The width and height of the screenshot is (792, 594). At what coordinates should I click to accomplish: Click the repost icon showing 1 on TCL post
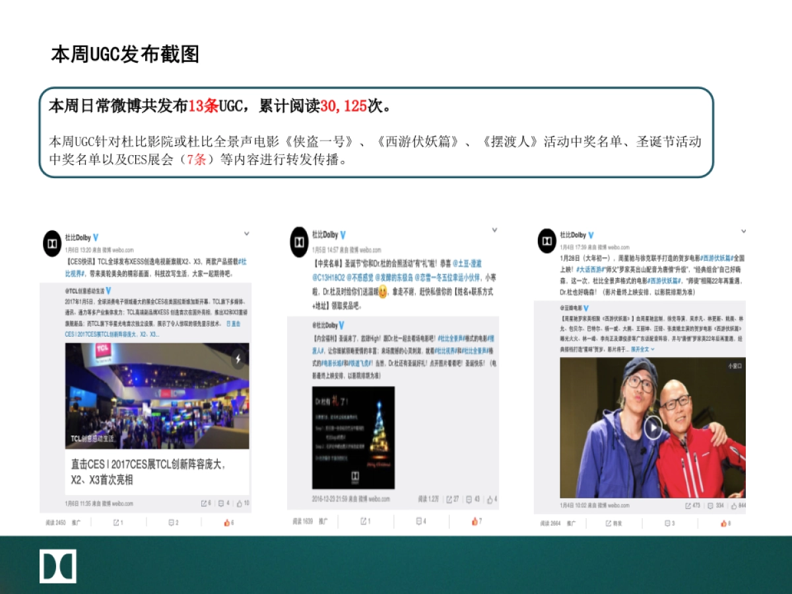click(117, 523)
